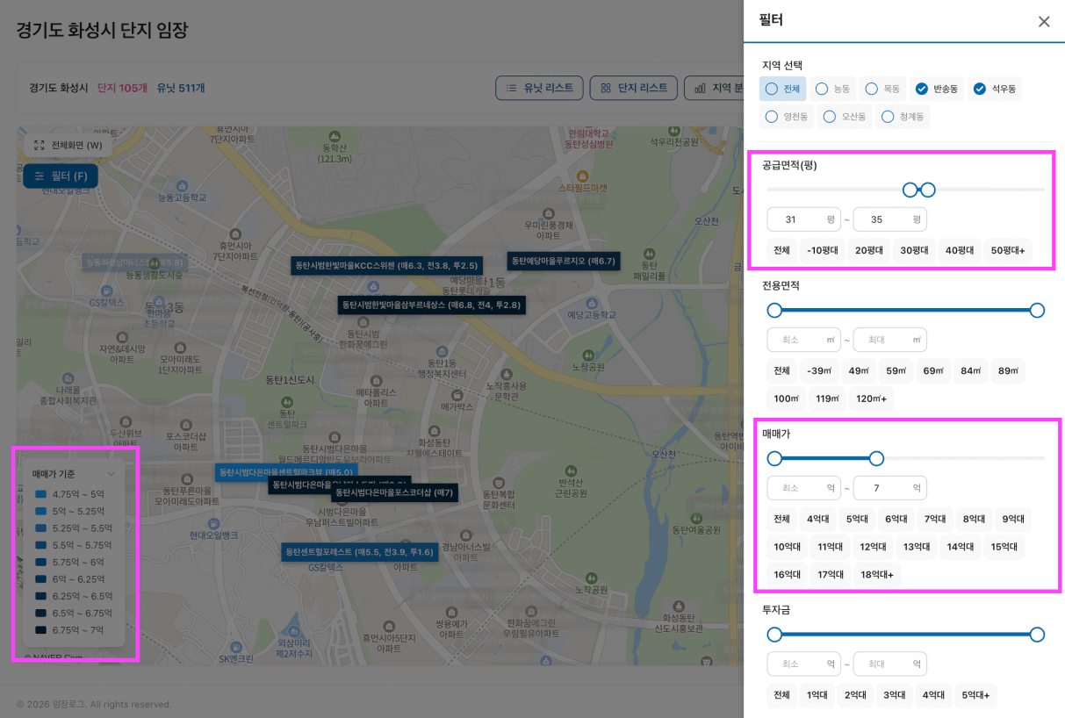Select the 동탄시범한빛마을KCC스위첸 marker
1065x718 pixels.
pyautogui.click(x=386, y=265)
